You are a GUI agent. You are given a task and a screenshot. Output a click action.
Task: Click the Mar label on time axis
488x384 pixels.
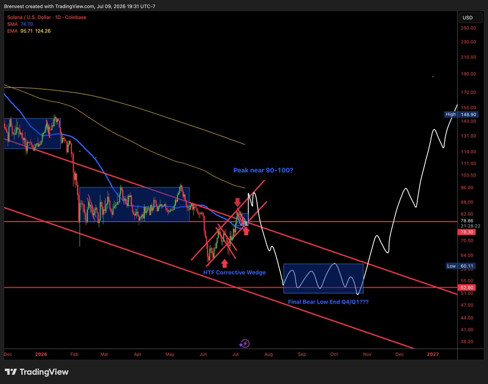(x=105, y=354)
